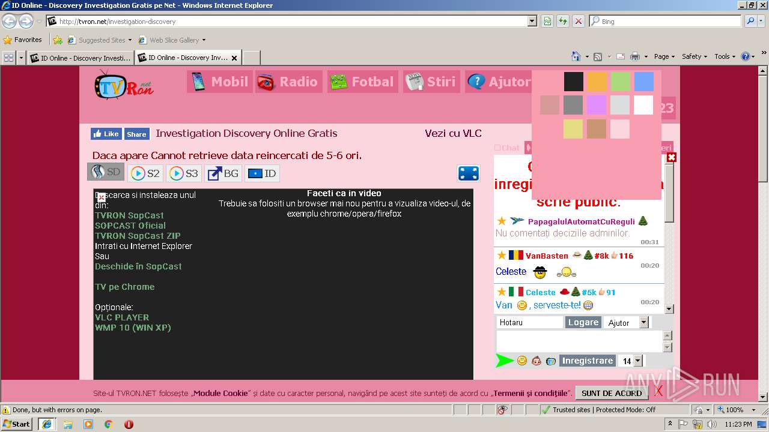Open the SOPCAST Oficial link
The height and width of the screenshot is (432, 769).
[x=130, y=226]
